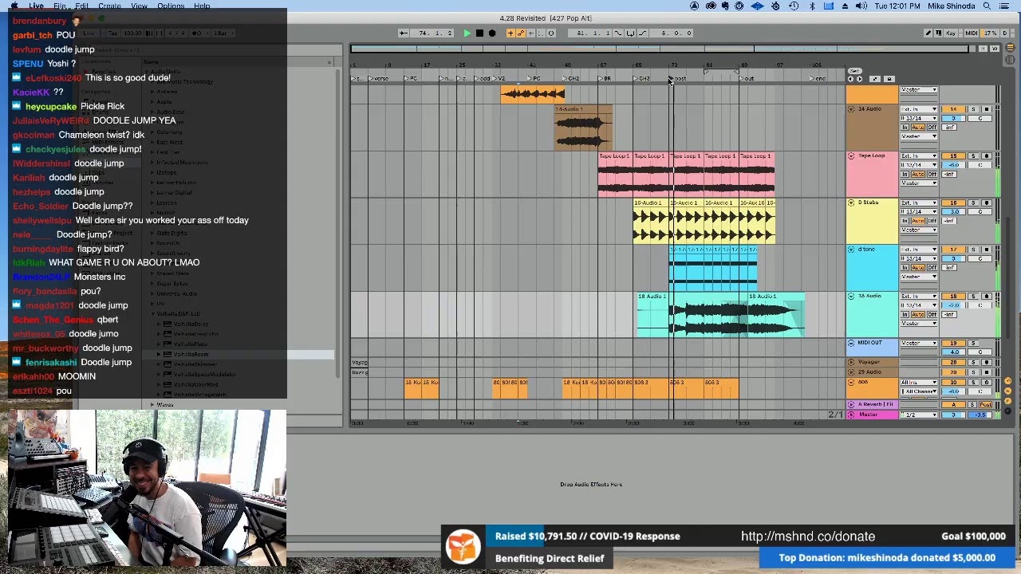
Task: Click the Set locator button
Action: pos(854,71)
